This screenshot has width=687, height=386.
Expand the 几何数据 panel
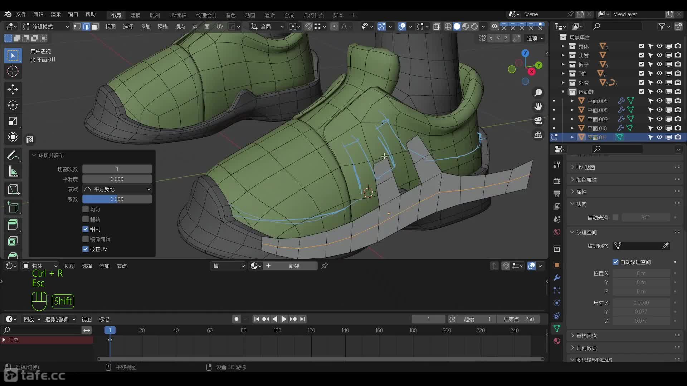click(586, 348)
